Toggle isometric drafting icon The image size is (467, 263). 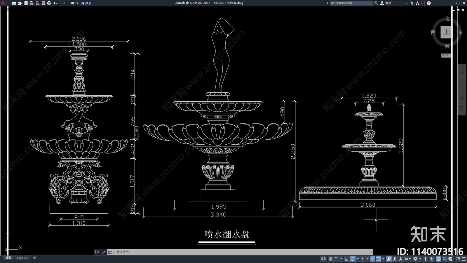pos(363,259)
